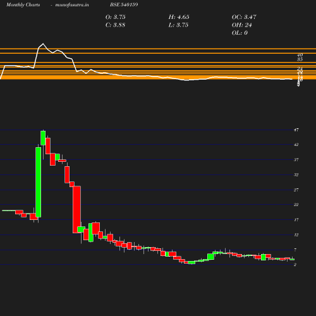Click the tallest red candlestick
Viewport: 316px width, 316px height.
click(77, 209)
